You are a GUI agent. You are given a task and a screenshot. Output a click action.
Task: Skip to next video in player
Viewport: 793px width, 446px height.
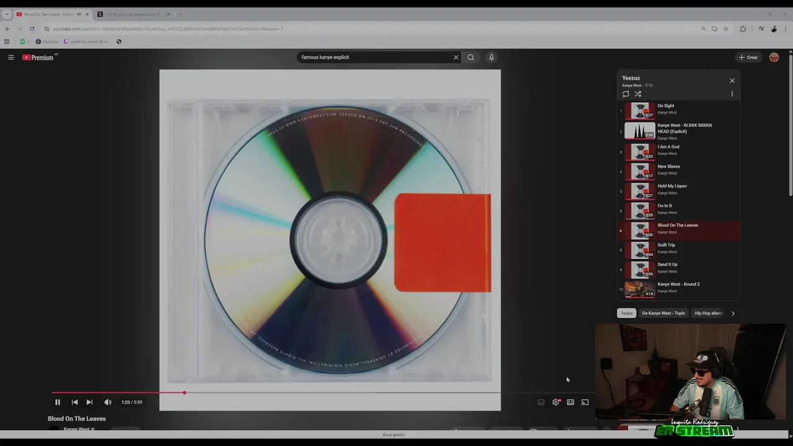point(89,402)
